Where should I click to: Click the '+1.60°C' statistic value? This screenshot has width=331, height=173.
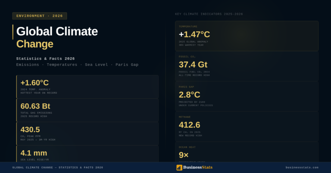tap(34, 83)
